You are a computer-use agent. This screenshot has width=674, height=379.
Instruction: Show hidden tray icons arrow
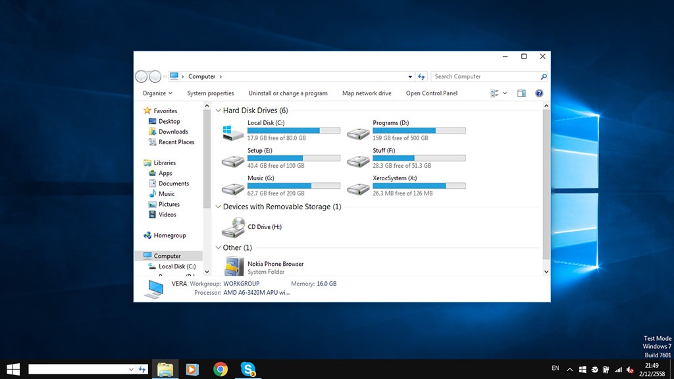pyautogui.click(x=569, y=370)
